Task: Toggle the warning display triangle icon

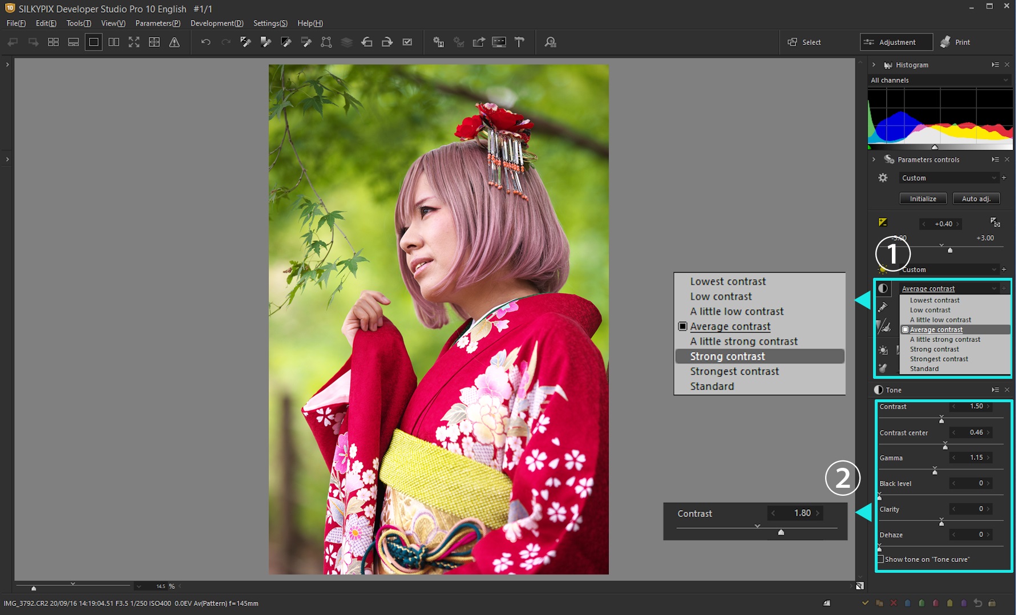Action: (174, 42)
